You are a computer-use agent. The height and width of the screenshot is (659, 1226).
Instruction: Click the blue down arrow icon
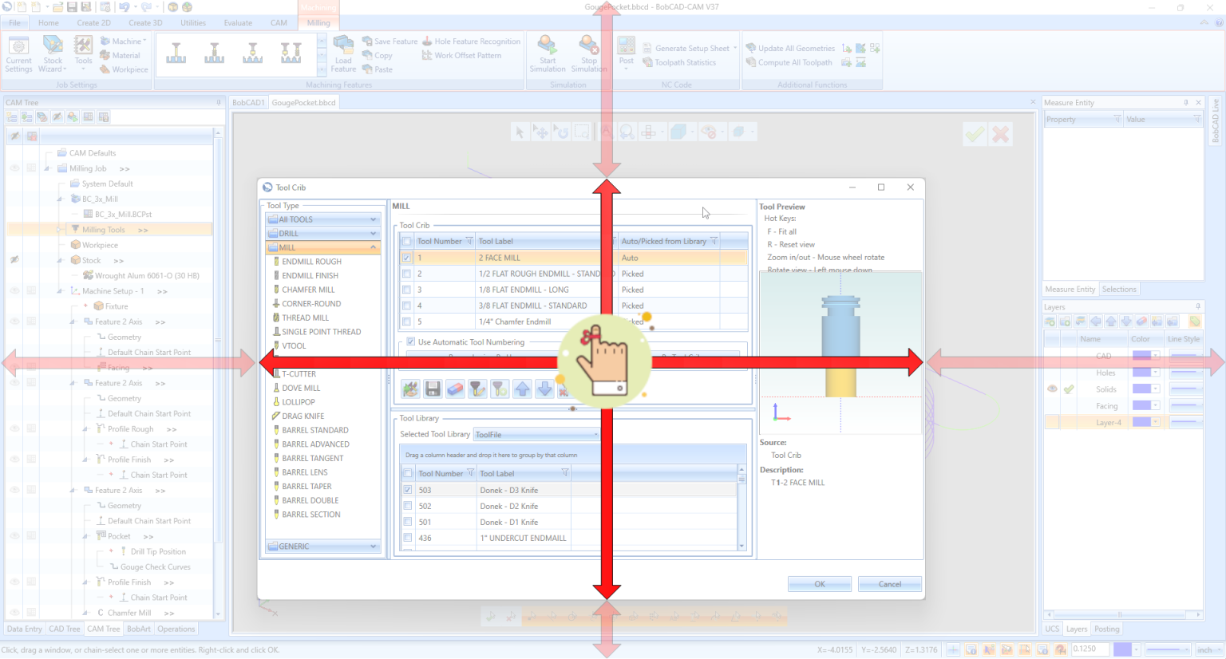pyautogui.click(x=544, y=389)
